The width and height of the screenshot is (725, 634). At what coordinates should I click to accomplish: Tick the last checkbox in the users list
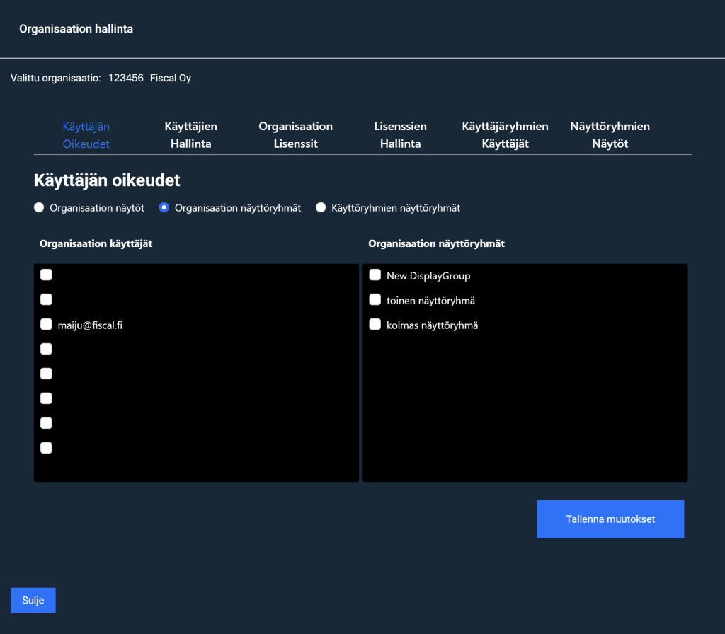pos(46,447)
